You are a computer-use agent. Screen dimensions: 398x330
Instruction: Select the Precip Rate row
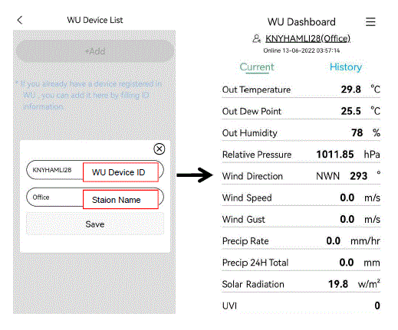[x=301, y=241]
